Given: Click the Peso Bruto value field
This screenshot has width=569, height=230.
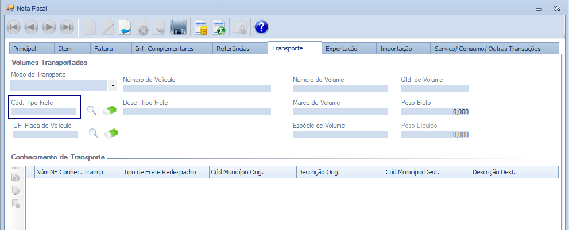Looking at the screenshot, I should 435,112.
